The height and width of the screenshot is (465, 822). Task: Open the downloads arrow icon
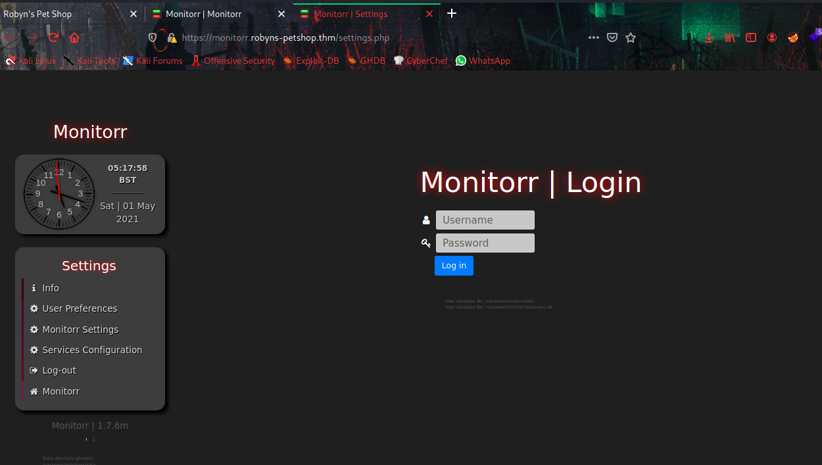(x=709, y=37)
